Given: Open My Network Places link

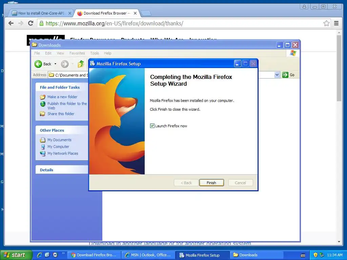Looking at the screenshot, I should tap(63, 153).
